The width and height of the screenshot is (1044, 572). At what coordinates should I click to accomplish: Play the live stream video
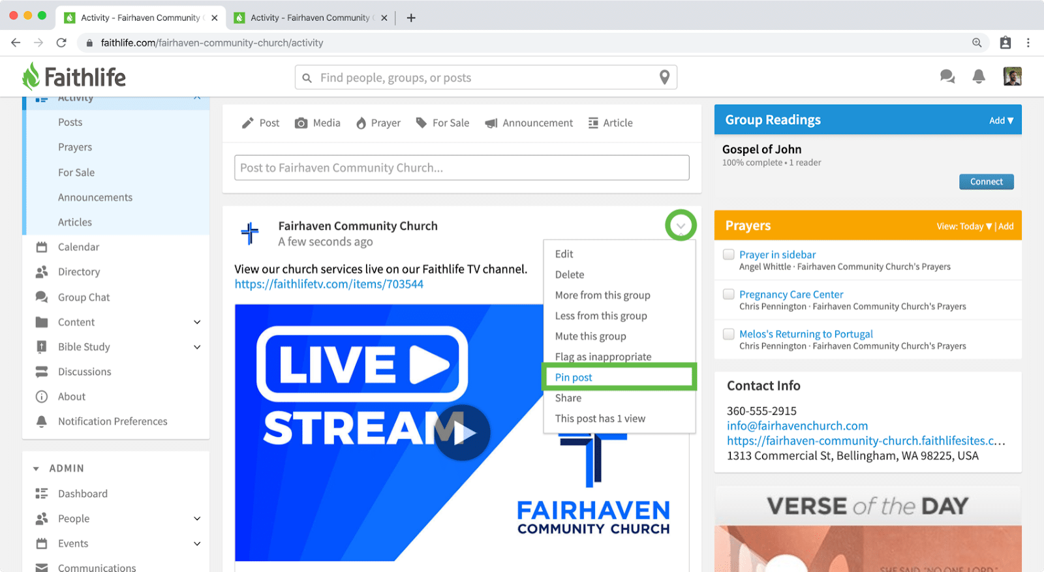pyautogui.click(x=462, y=432)
